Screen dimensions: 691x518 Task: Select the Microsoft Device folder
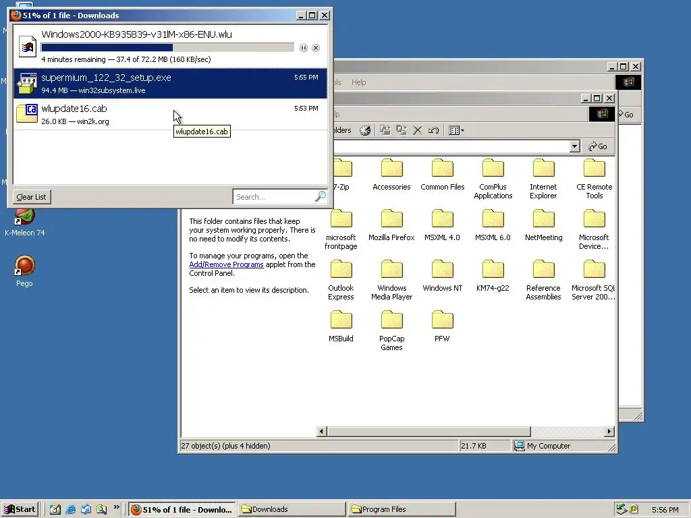tap(594, 229)
